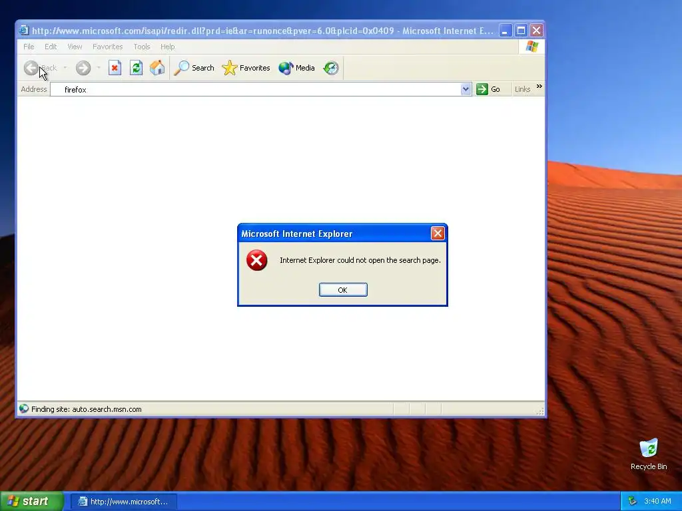Click the Go button
The width and height of the screenshot is (682, 511).
point(488,89)
